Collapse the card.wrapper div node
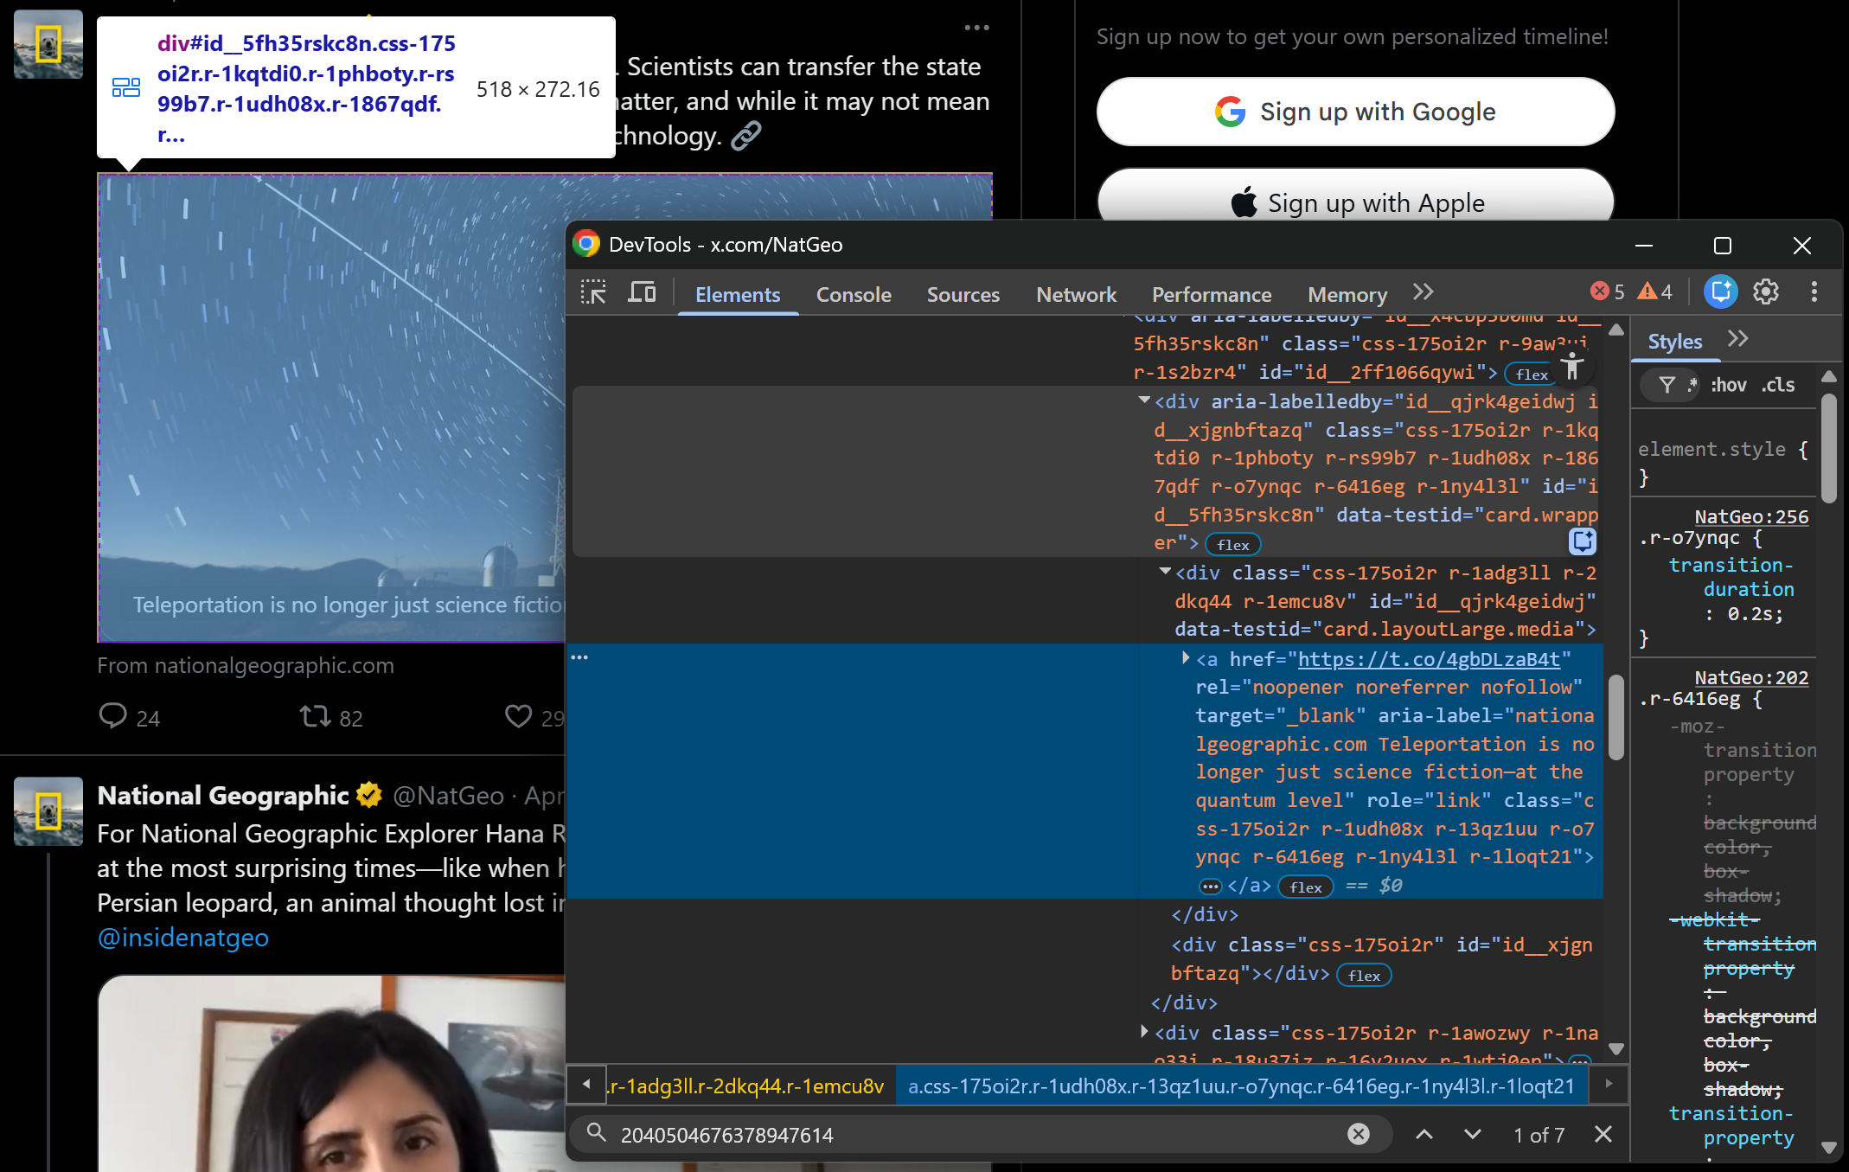This screenshot has height=1172, width=1849. pyautogui.click(x=1144, y=400)
